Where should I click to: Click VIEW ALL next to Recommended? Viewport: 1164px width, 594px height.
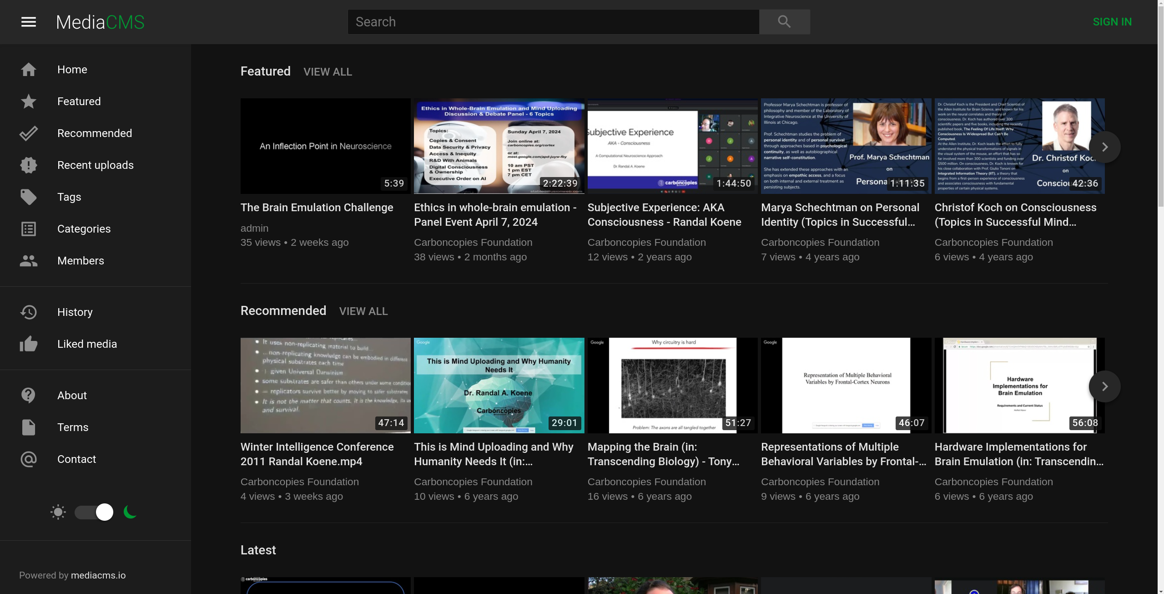(x=363, y=311)
